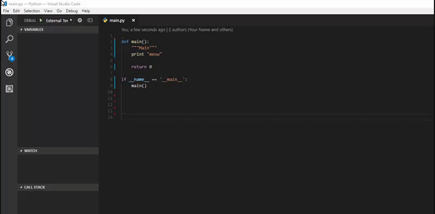Open the Debug menu
The width and height of the screenshot is (435, 214).
(x=72, y=11)
